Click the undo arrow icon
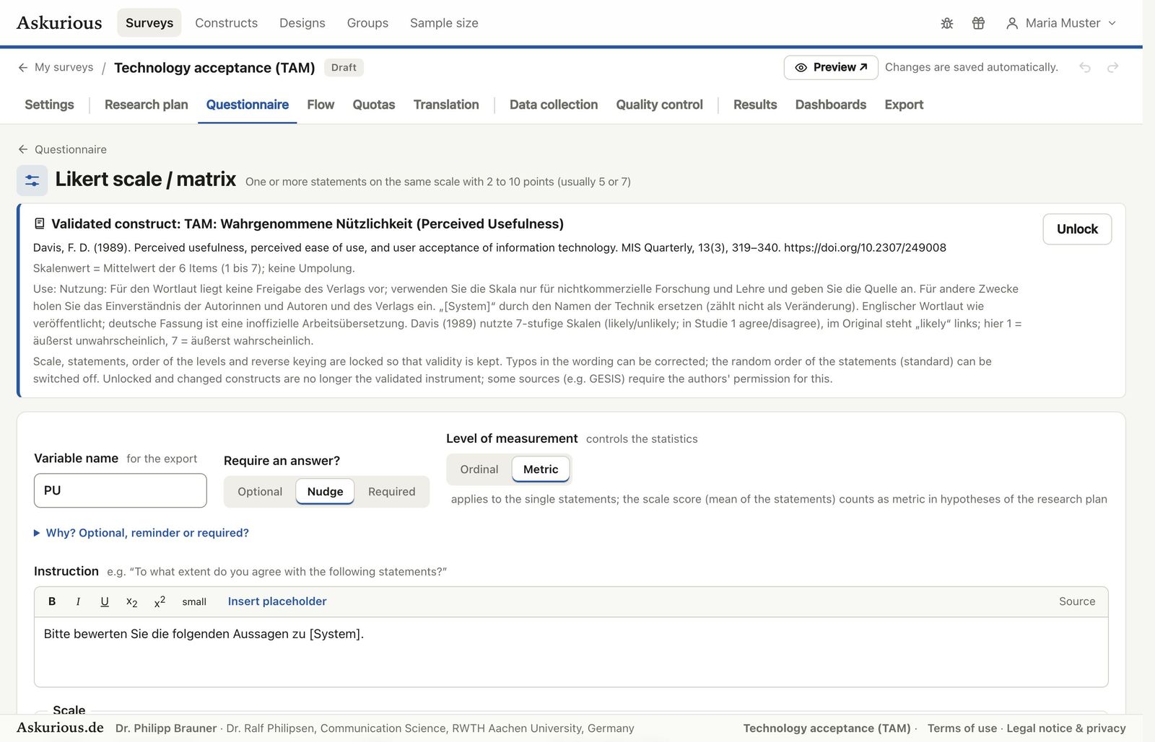 1085,67
